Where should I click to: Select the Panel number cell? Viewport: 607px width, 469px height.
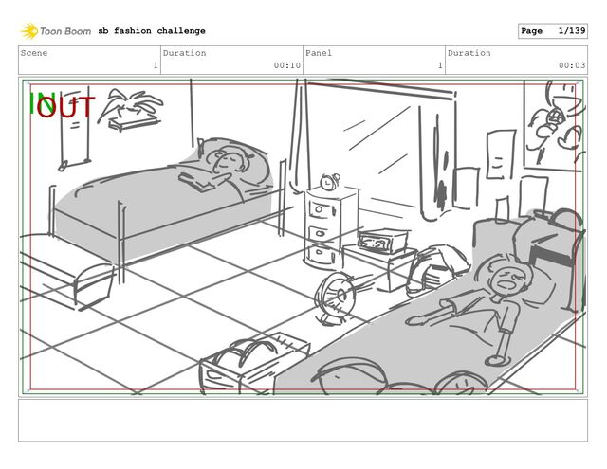point(374,60)
